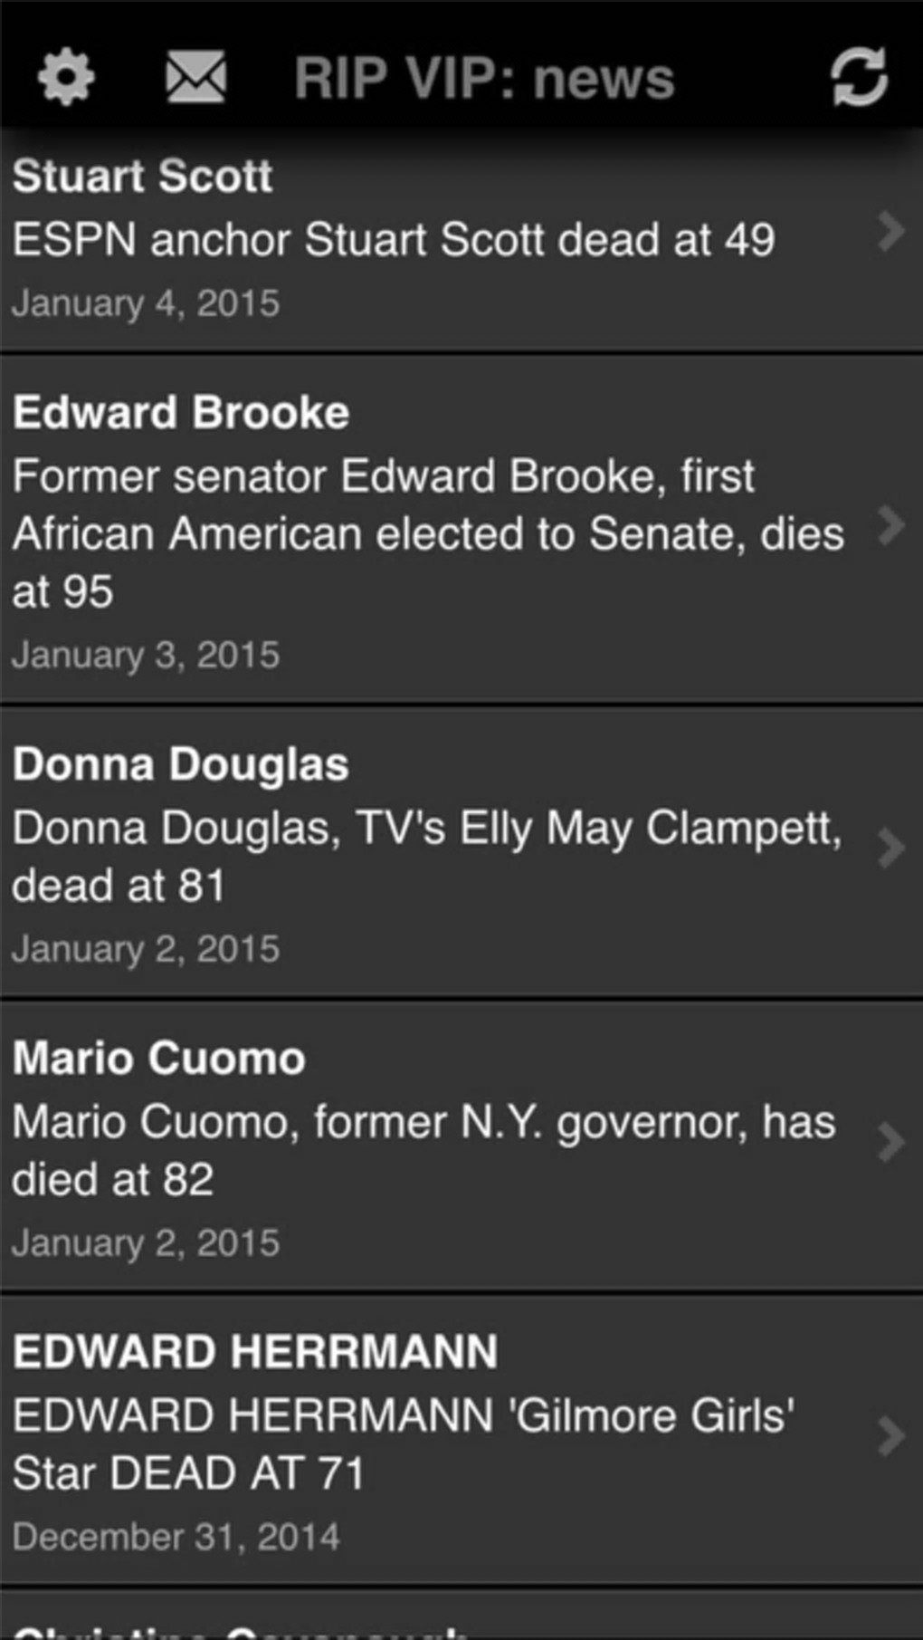Tap the chevron beside Mario Cuomo
This screenshot has width=923, height=1640.
pos(891,1143)
